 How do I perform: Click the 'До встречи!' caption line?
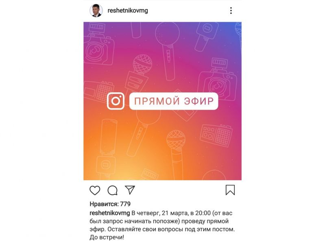[x=107, y=237]
